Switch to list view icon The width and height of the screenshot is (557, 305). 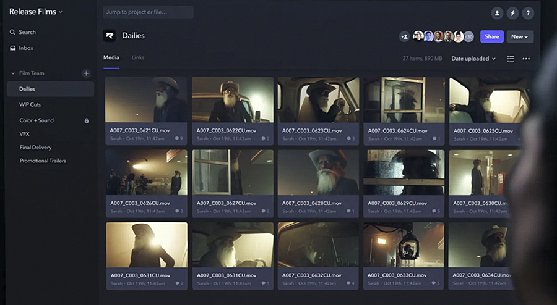coord(511,59)
